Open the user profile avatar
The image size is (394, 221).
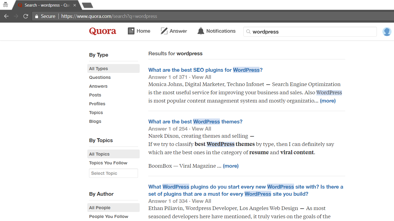tap(387, 32)
